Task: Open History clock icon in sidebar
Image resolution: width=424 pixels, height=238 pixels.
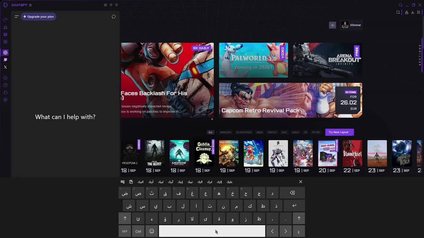Action: 5,85
